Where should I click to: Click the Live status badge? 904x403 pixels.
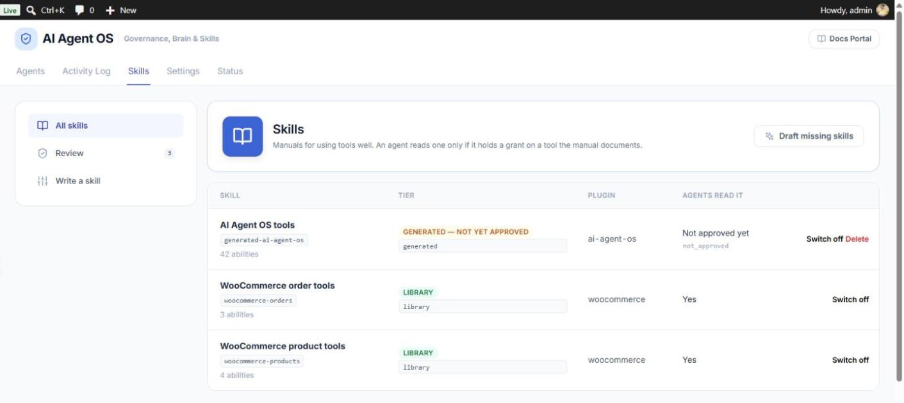coord(10,10)
